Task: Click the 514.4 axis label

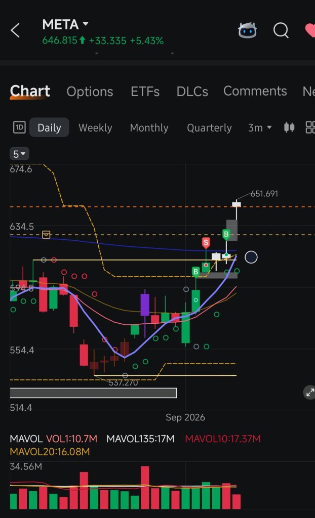Action: 21,408
